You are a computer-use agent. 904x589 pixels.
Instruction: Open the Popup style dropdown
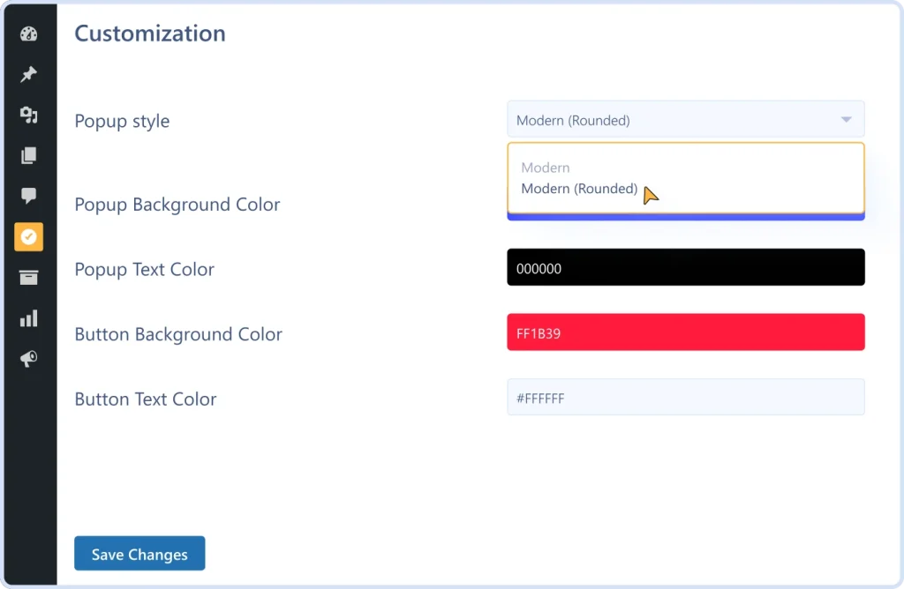point(686,119)
